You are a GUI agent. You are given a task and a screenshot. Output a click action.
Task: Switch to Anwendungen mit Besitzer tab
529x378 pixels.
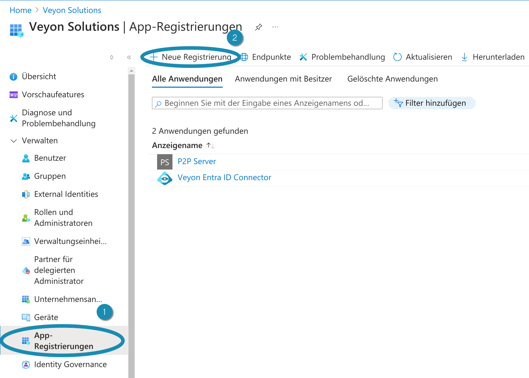pos(283,79)
